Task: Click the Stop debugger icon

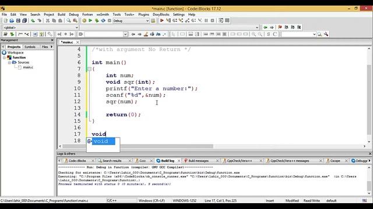Action: [212, 21]
